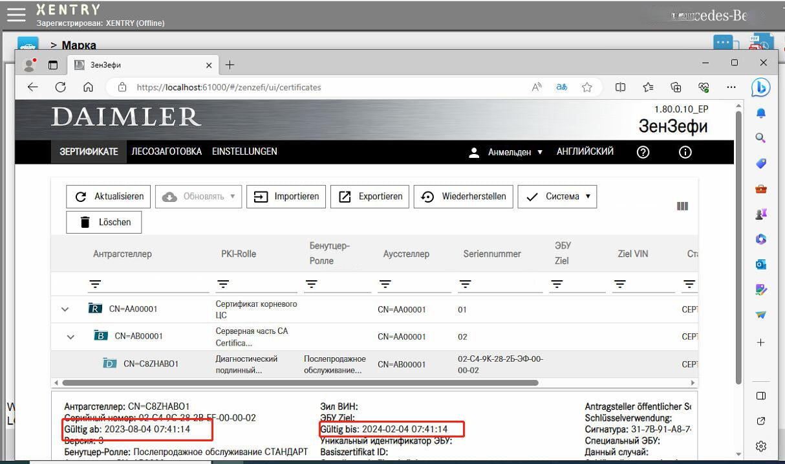Open the Система dropdown menu
This screenshot has width=785, height=464.
click(x=557, y=196)
